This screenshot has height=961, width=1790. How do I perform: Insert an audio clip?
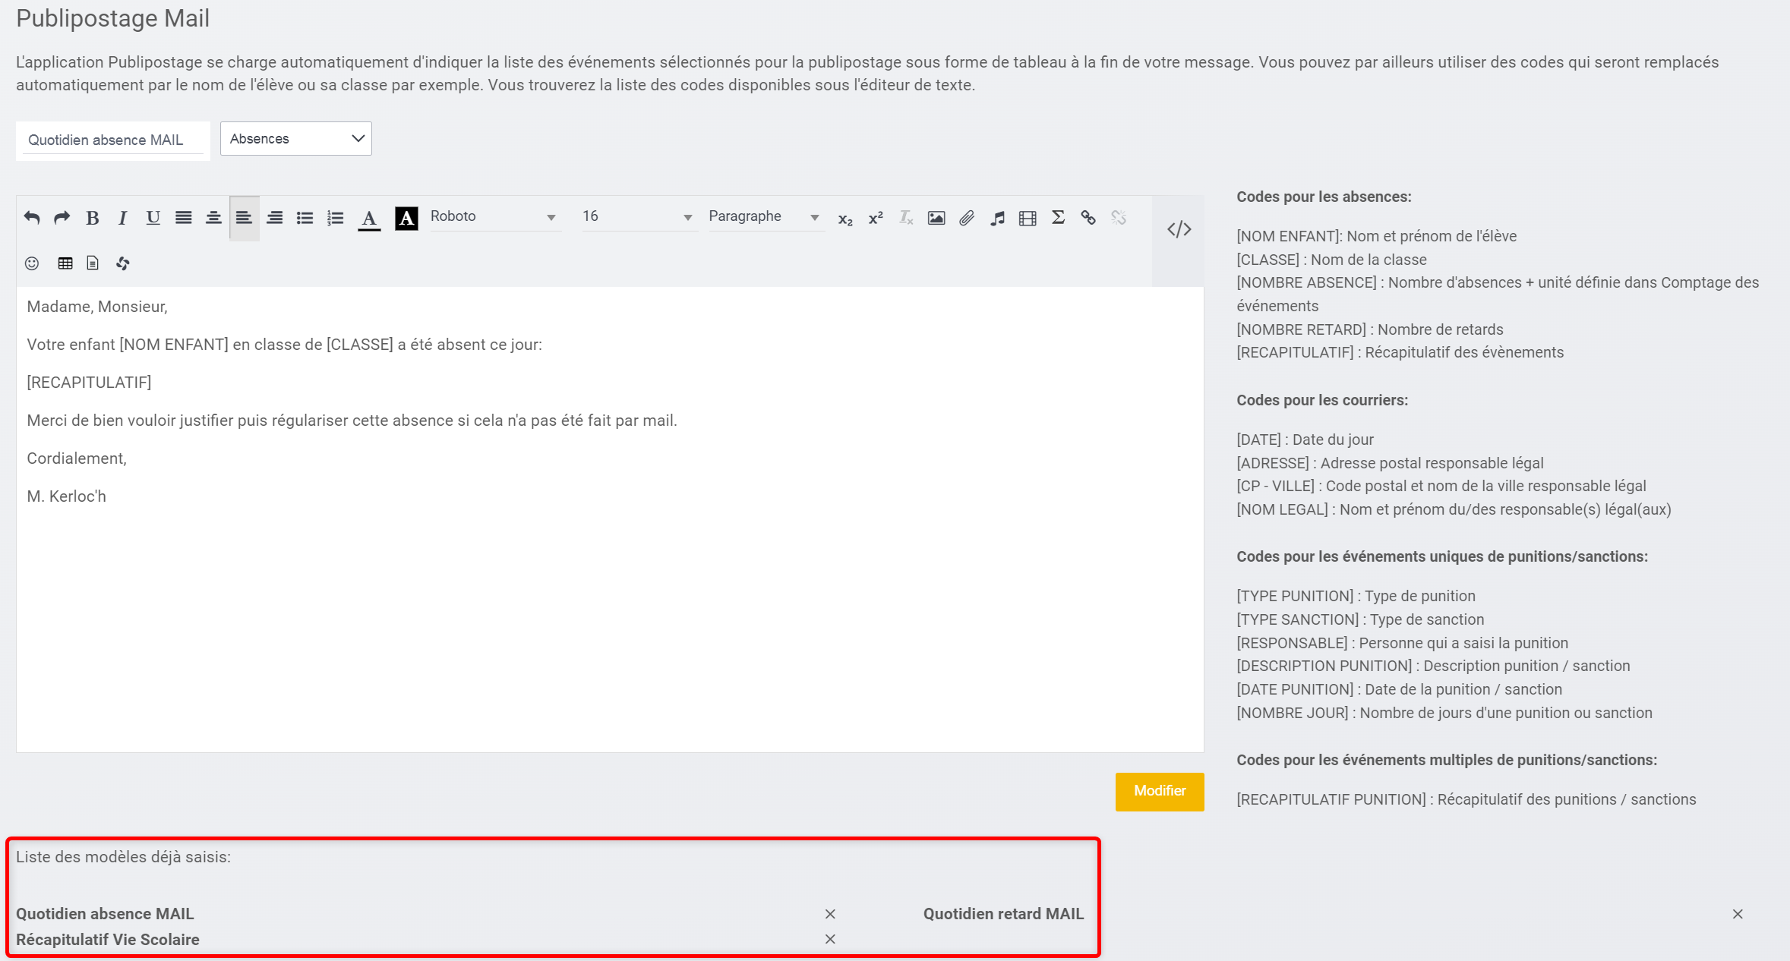(997, 219)
